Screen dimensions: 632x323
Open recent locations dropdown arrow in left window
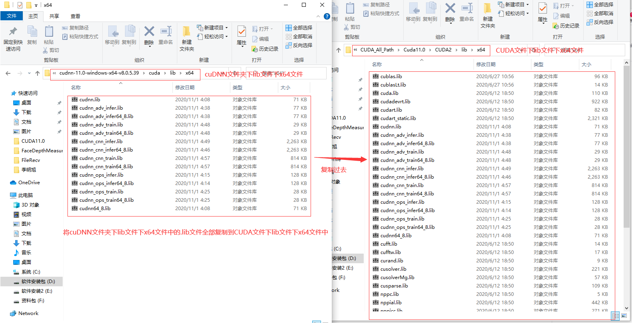point(29,73)
